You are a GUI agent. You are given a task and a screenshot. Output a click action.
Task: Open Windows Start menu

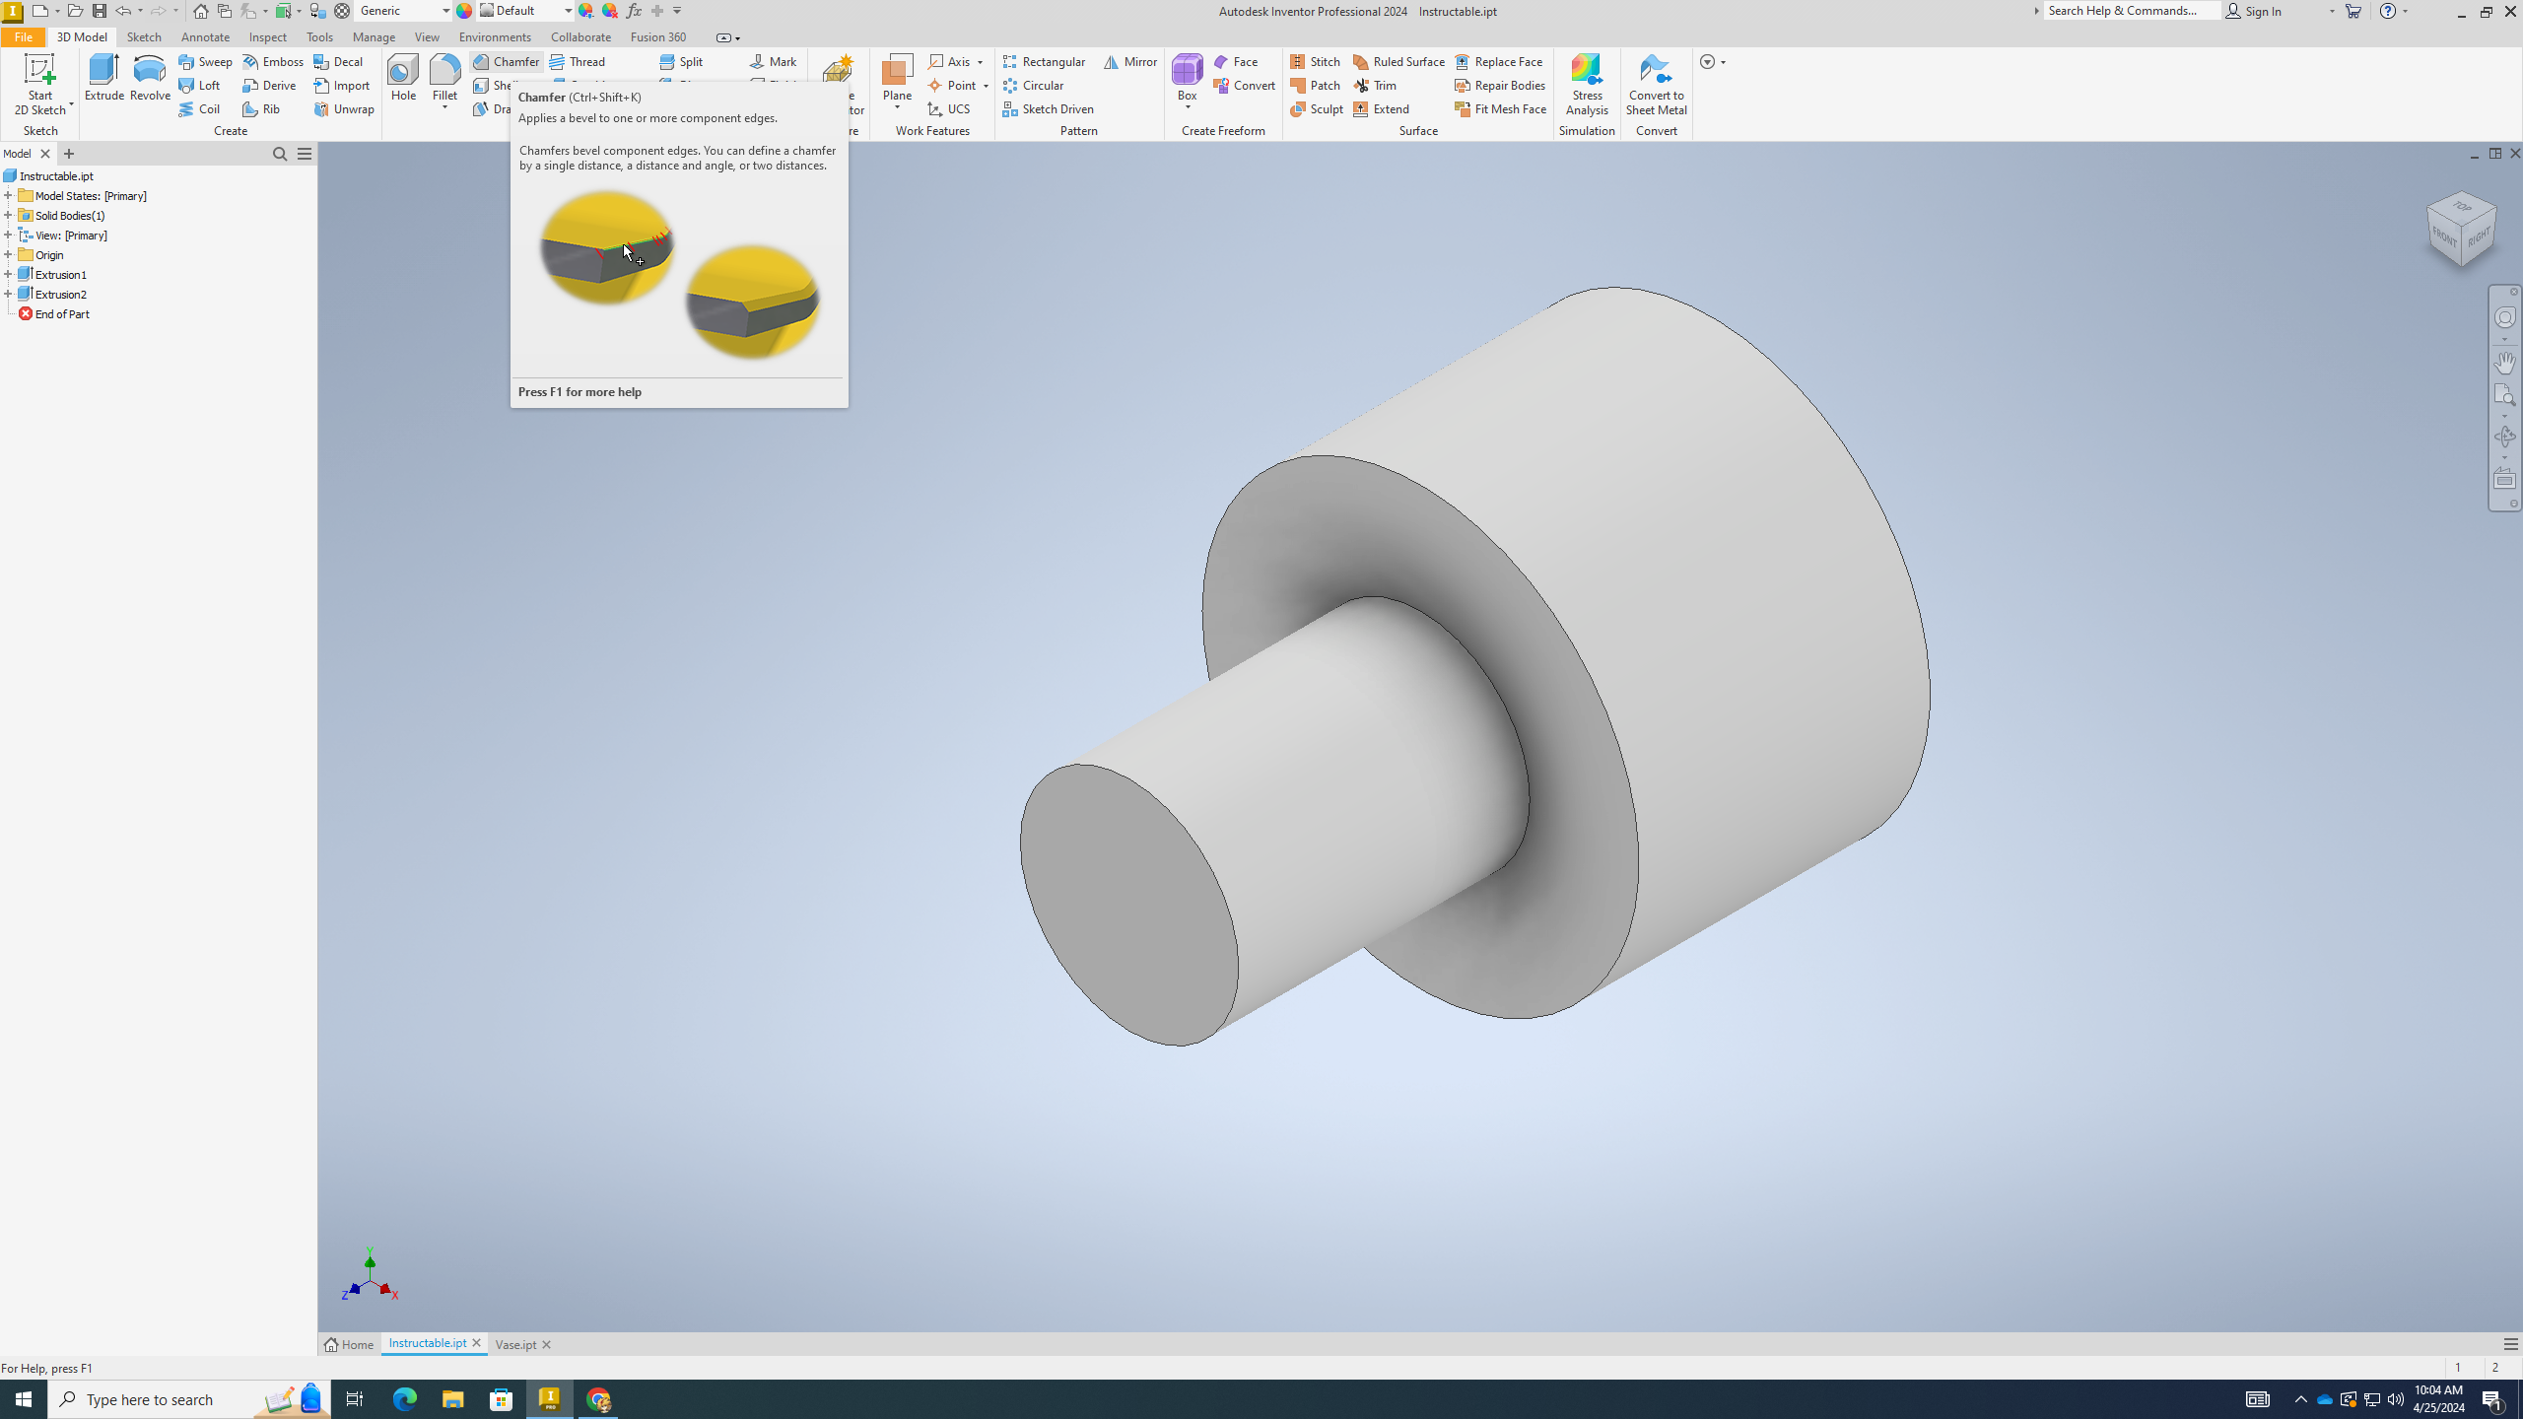(24, 1399)
